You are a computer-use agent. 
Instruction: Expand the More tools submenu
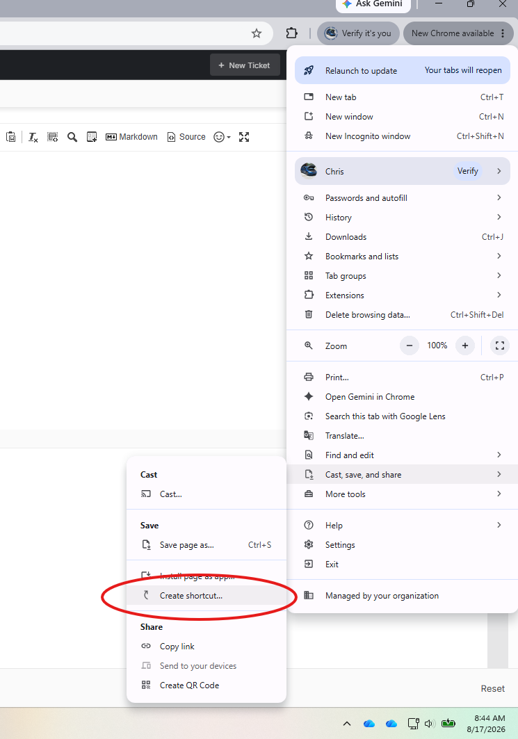tap(403, 494)
